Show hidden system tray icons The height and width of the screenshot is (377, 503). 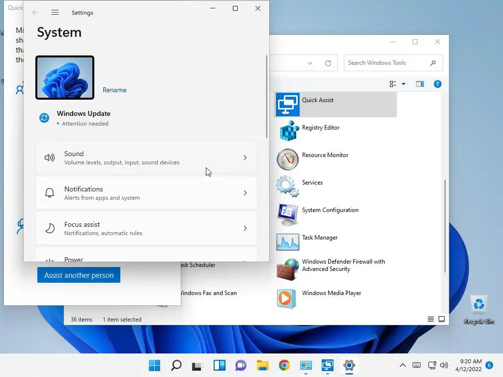click(403, 365)
